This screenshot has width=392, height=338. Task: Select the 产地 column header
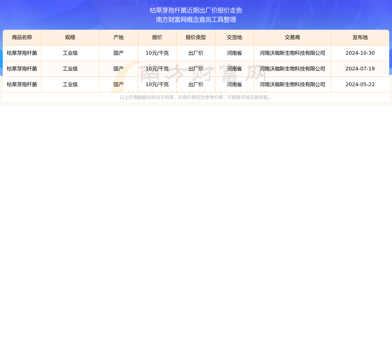pyautogui.click(x=118, y=38)
